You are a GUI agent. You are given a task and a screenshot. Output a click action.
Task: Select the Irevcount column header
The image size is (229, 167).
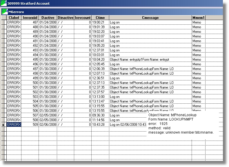pyautogui.click(x=83, y=18)
